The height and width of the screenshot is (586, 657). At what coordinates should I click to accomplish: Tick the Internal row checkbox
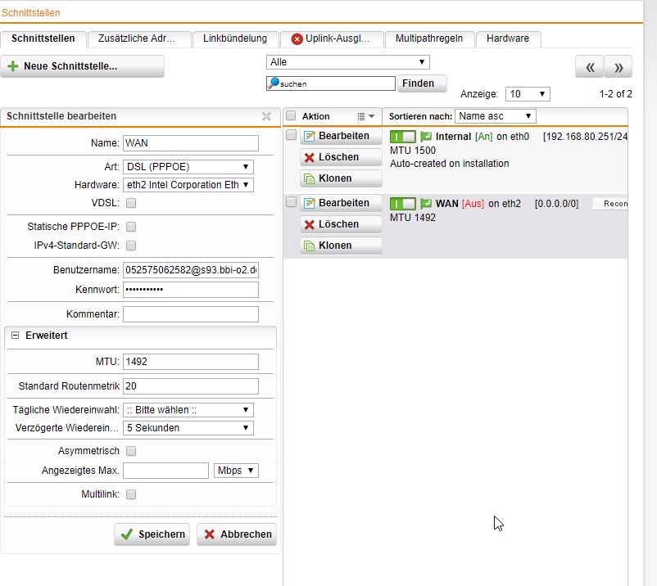pyautogui.click(x=291, y=135)
